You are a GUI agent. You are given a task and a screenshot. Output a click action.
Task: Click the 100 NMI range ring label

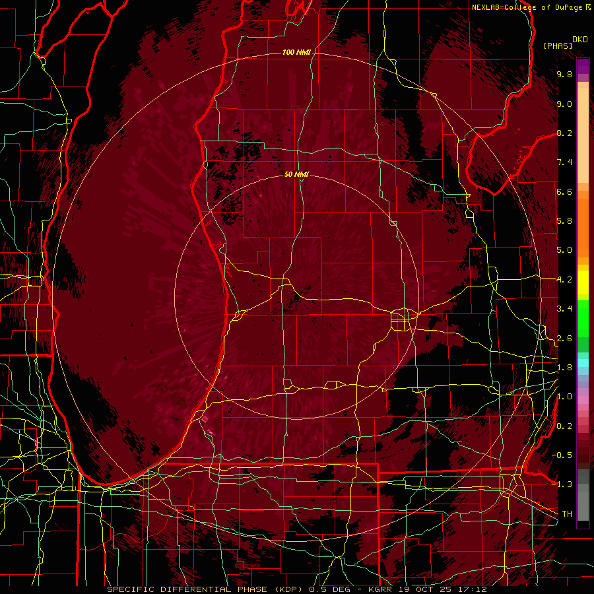[296, 52]
